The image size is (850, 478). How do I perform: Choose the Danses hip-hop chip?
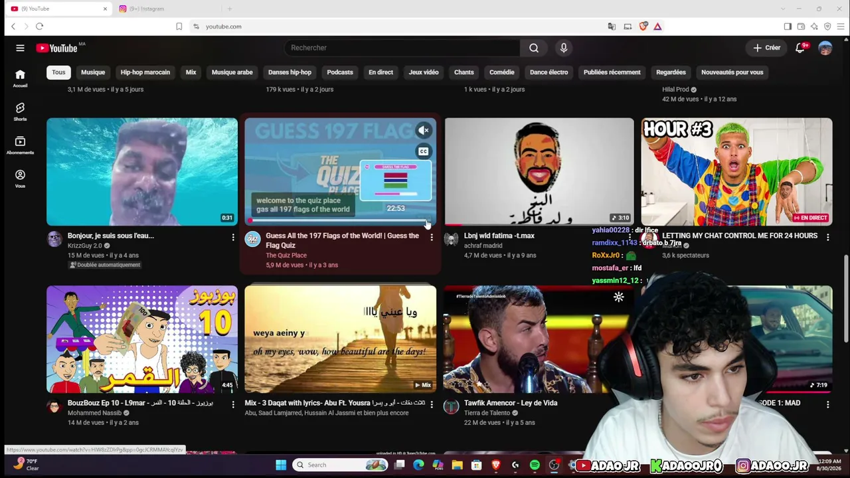[x=290, y=72]
